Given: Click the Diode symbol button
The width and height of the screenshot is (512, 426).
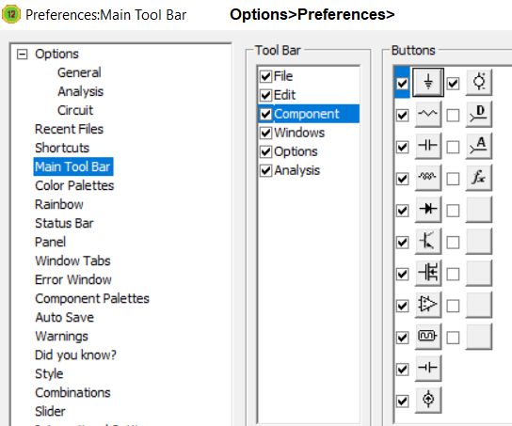Looking at the screenshot, I should [x=428, y=209].
